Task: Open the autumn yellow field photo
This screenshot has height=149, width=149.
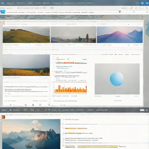Action: pyautogui.click(x=26, y=65)
